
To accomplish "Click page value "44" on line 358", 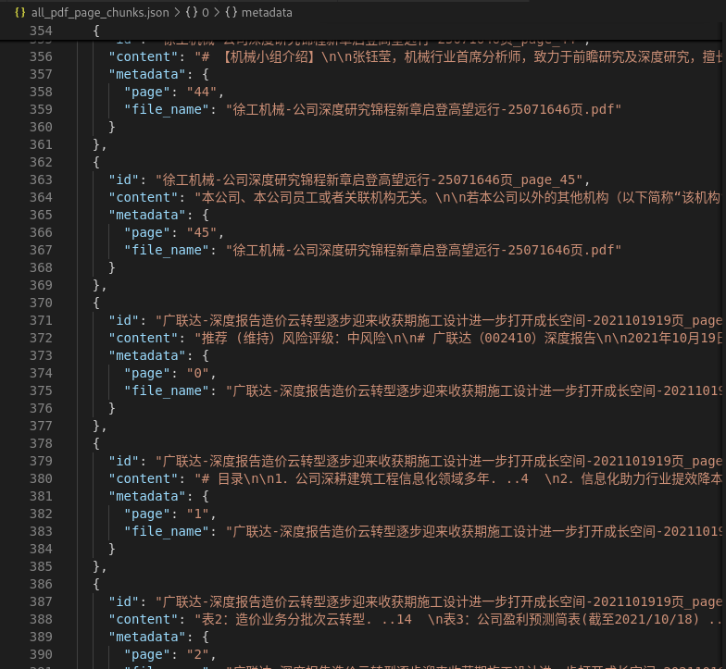I will tap(202, 93).
